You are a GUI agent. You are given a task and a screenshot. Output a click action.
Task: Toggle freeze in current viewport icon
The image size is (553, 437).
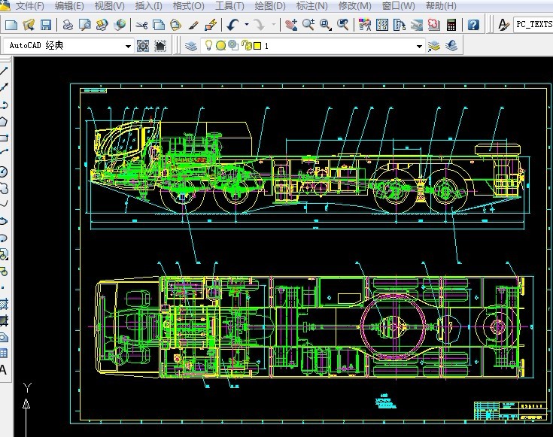pos(233,45)
